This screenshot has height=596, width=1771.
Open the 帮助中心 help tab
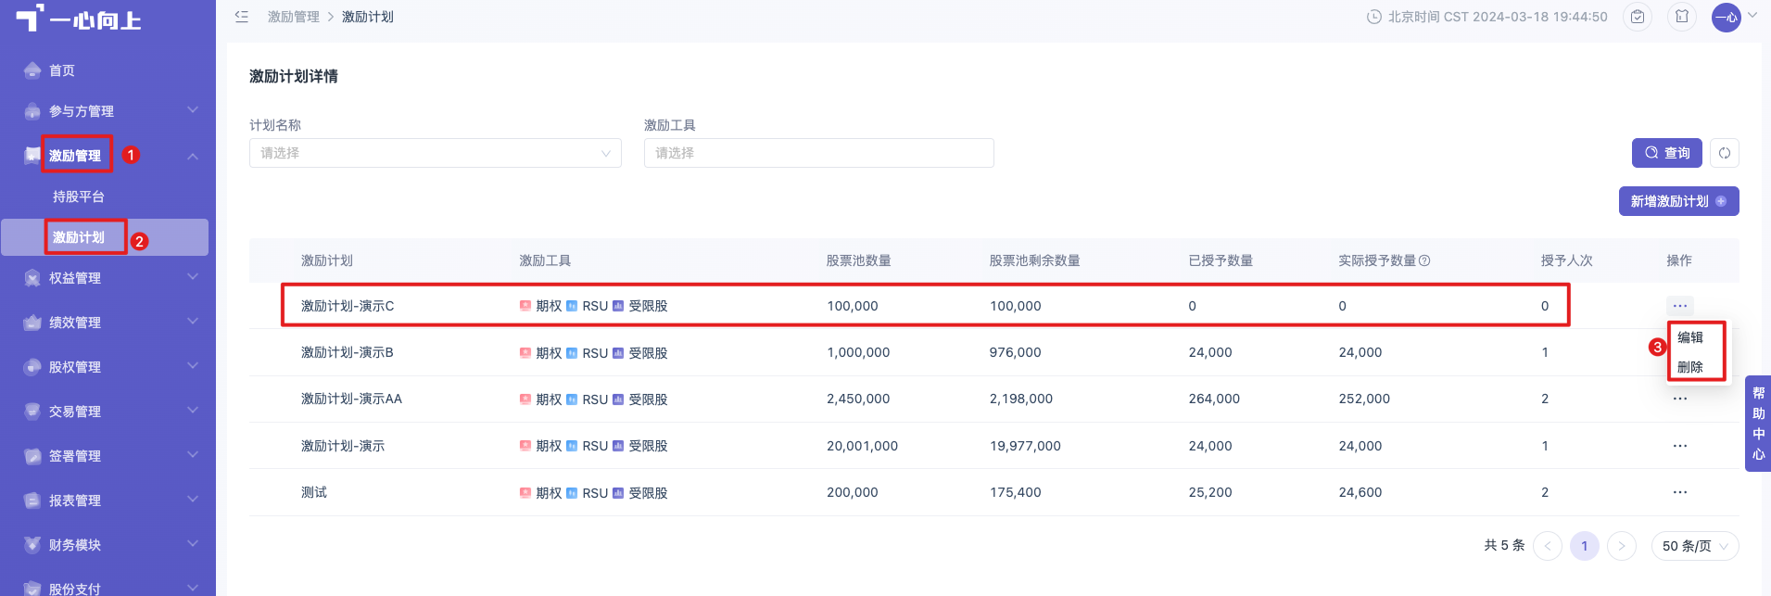(x=1758, y=424)
